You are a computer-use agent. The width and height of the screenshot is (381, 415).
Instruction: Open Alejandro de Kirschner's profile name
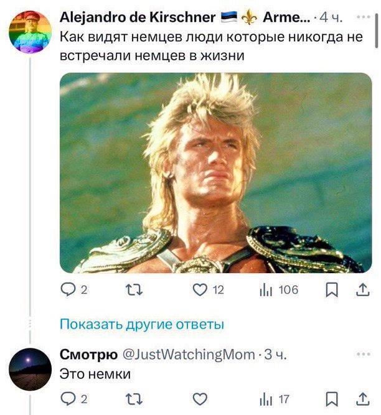tap(138, 17)
